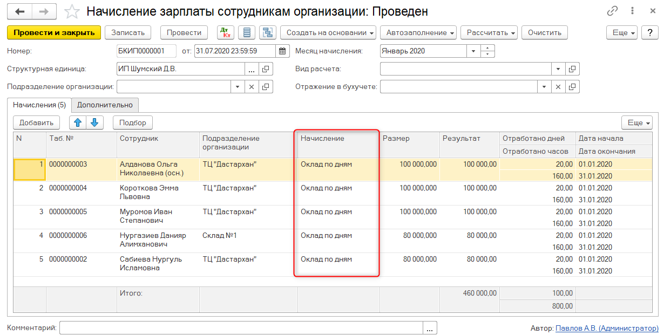Viewport: 664px width, 335px height.
Task: Click Размер column header
Action: (410, 144)
